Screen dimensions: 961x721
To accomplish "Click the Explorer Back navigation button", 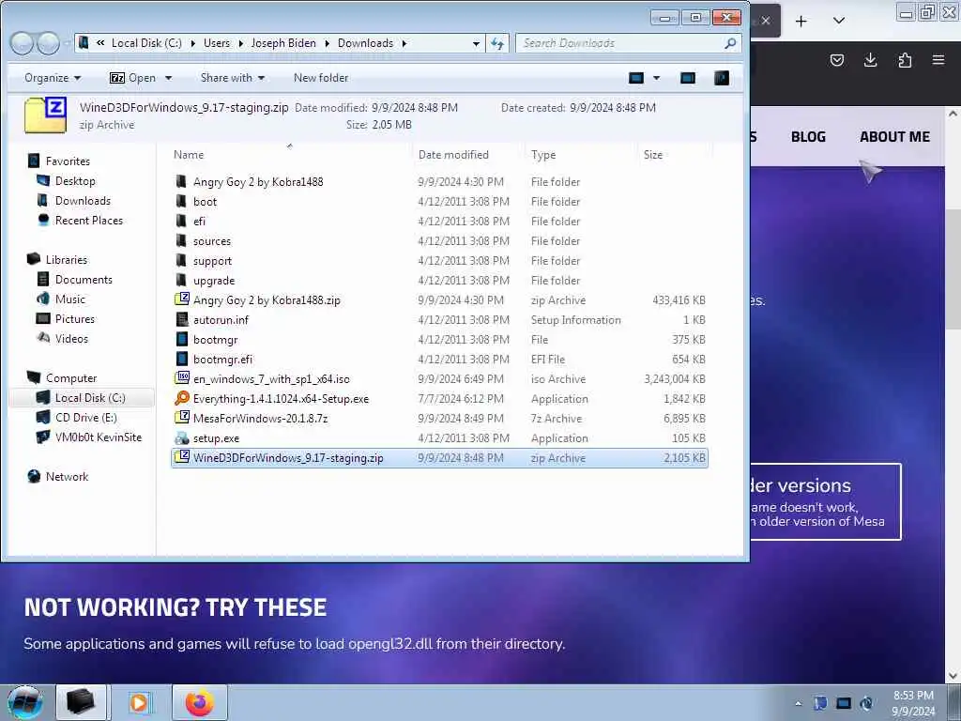I will pyautogui.click(x=23, y=43).
